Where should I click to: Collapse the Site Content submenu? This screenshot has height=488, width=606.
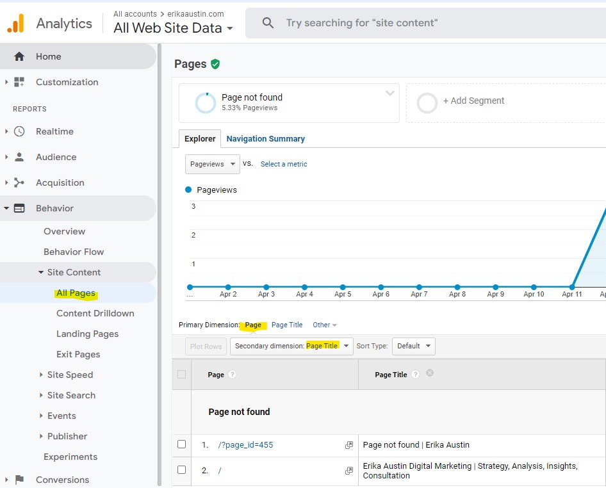pyautogui.click(x=40, y=272)
